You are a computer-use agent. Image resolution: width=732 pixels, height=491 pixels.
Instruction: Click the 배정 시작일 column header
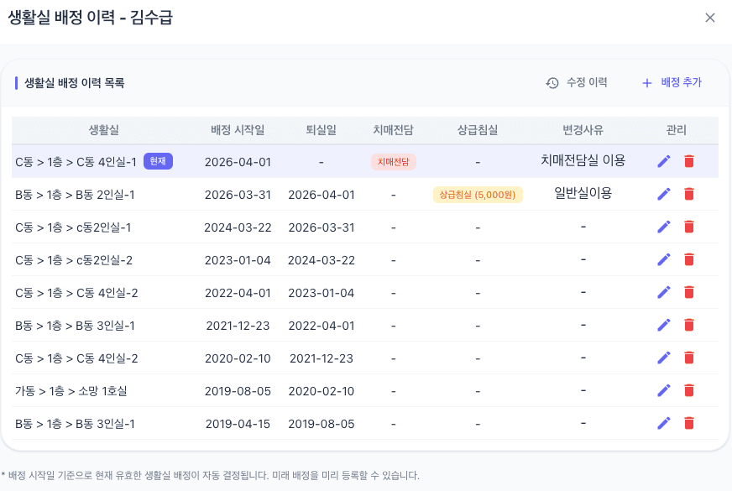[x=238, y=130]
